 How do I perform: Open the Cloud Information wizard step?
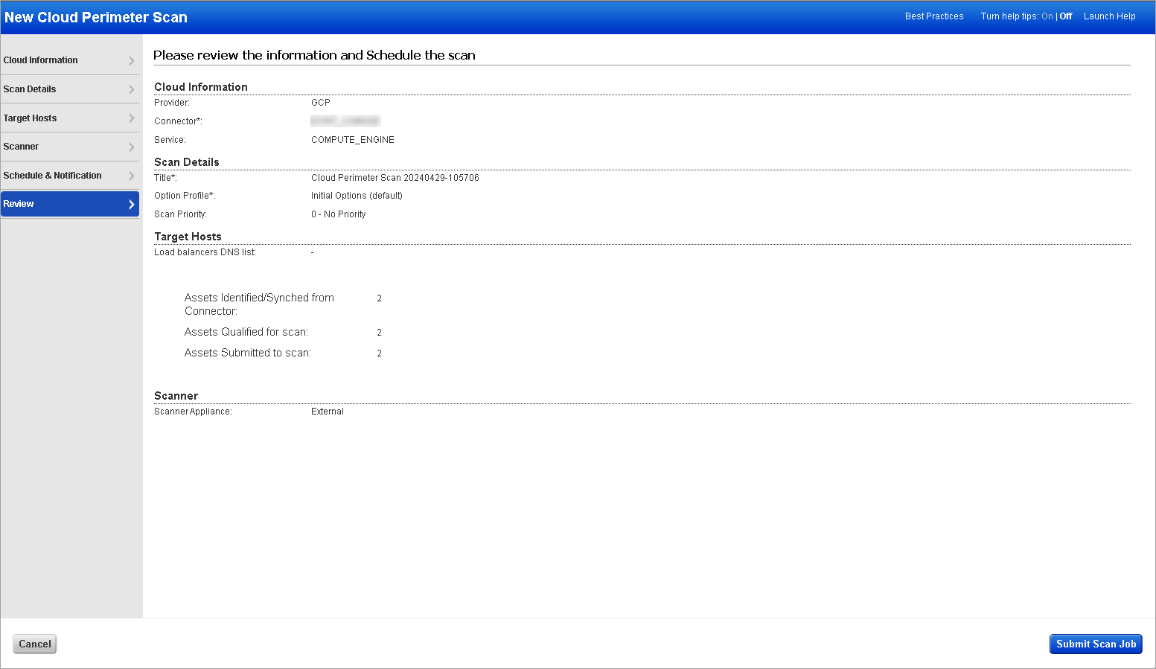60,60
